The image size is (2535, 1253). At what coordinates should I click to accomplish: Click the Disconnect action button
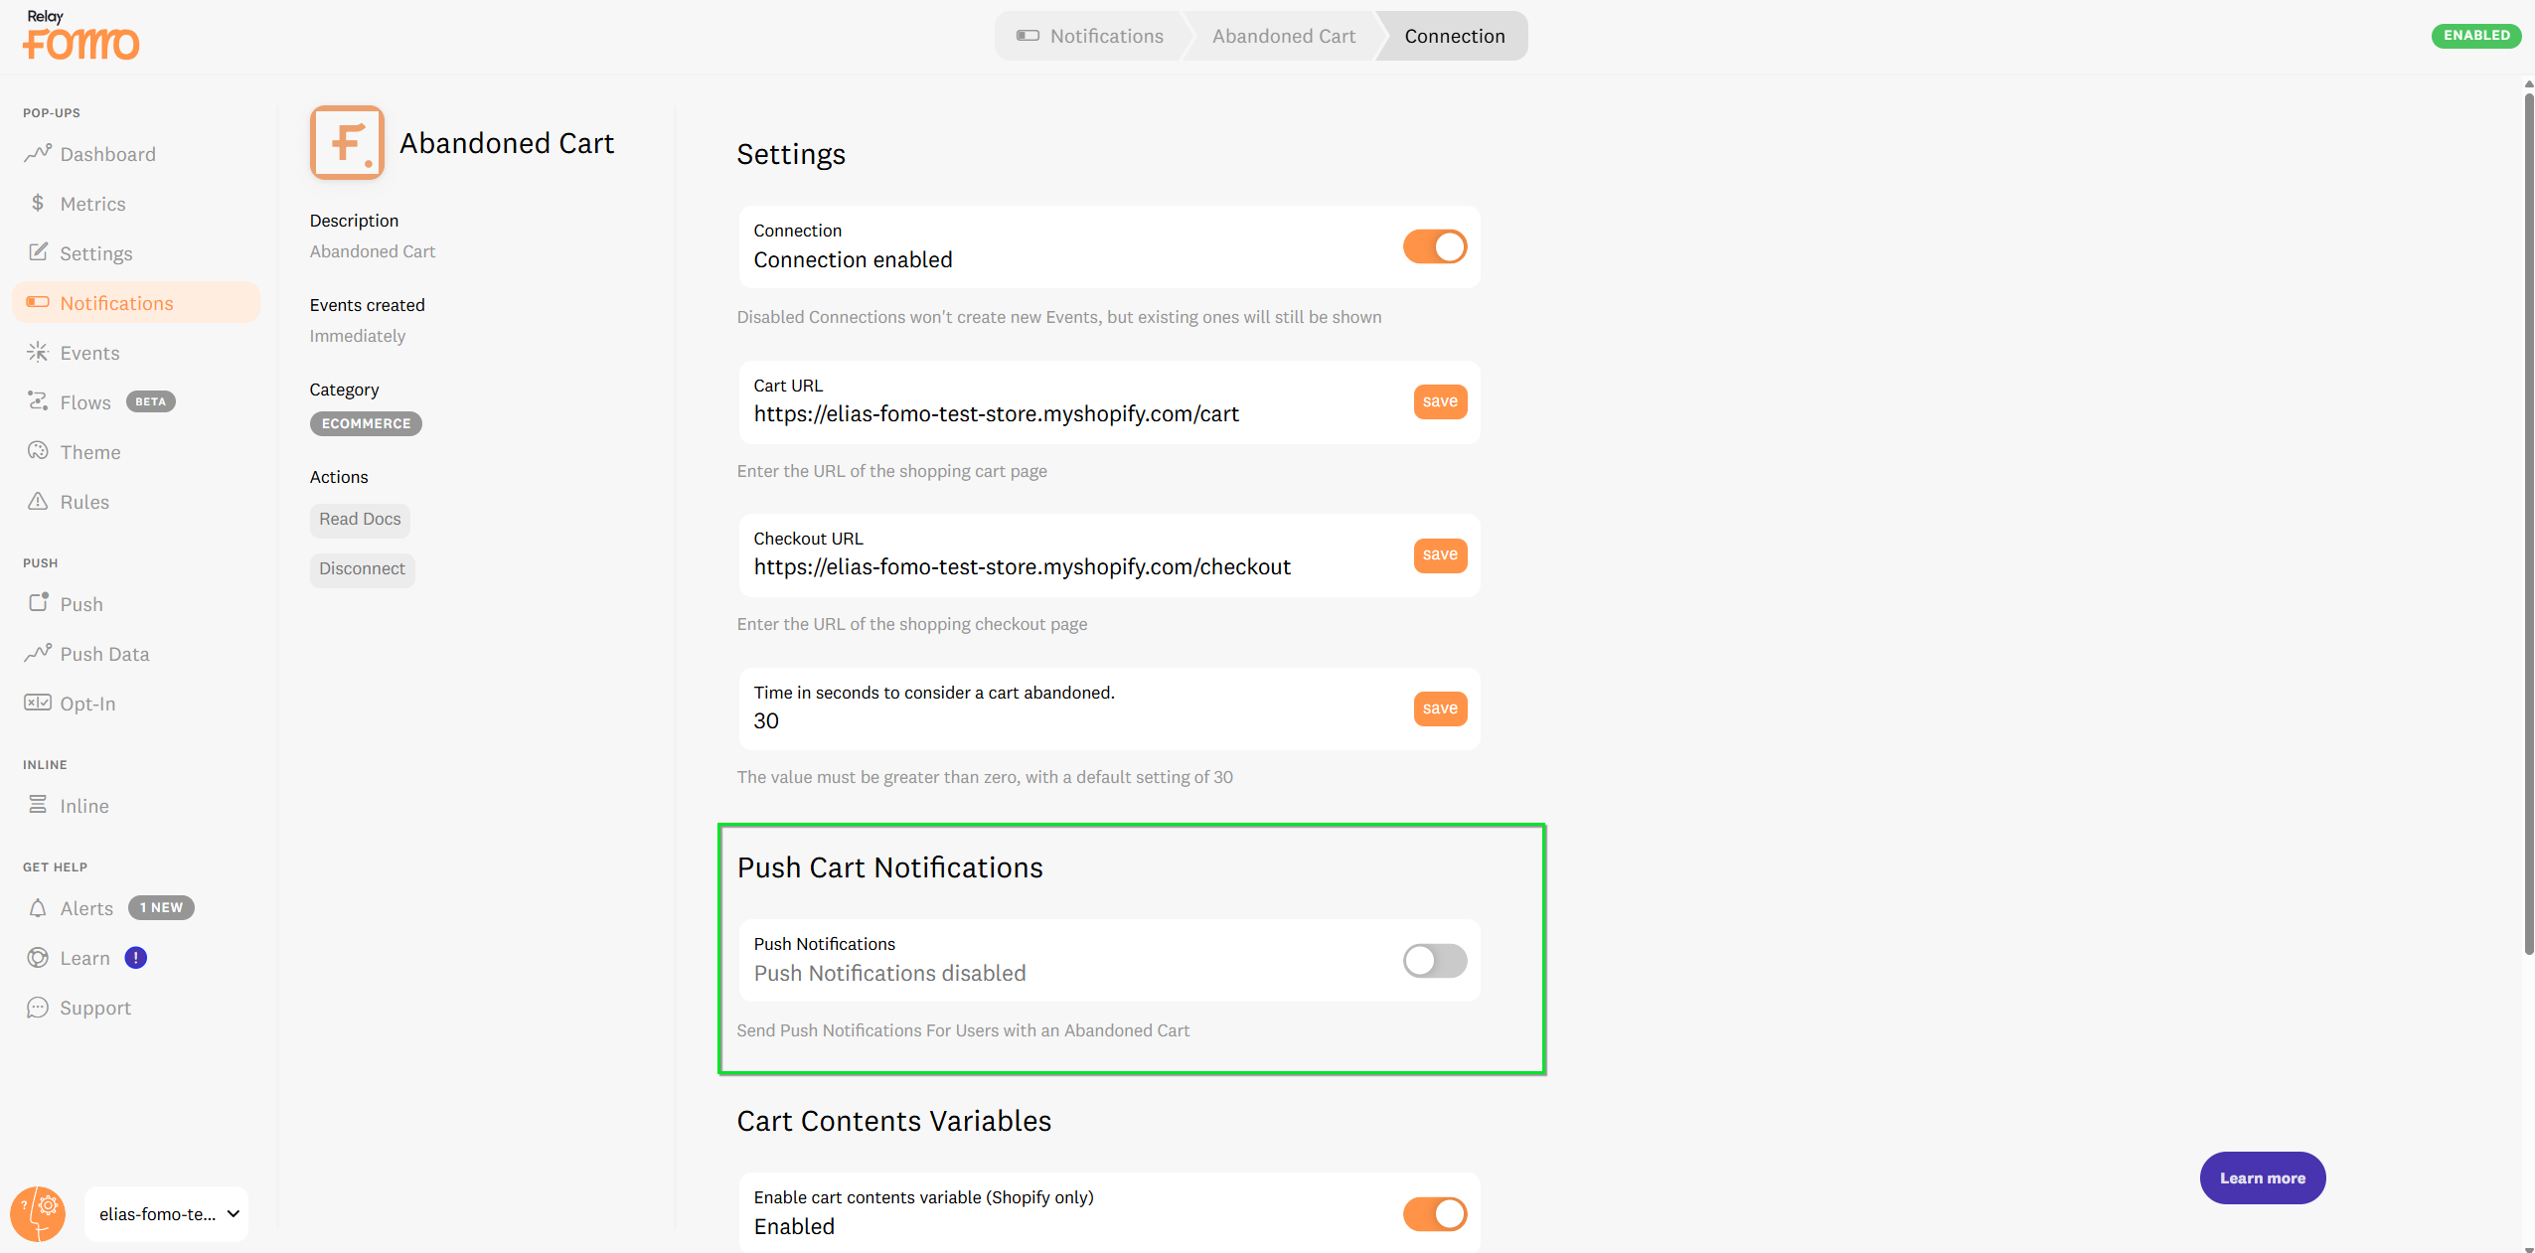362,568
